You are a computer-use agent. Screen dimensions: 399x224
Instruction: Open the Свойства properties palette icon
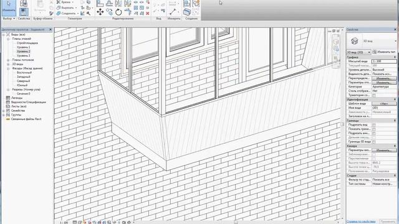24,11
